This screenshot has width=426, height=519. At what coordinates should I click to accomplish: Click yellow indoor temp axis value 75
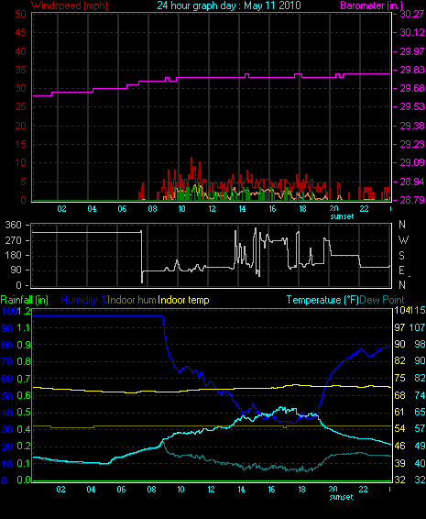click(399, 378)
